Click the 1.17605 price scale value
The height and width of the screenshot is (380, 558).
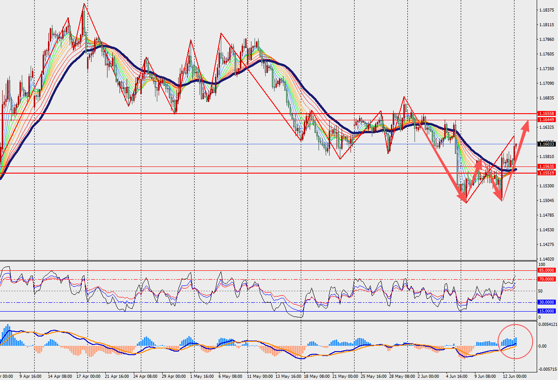[x=546, y=54]
